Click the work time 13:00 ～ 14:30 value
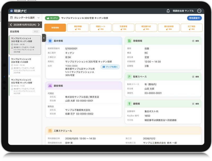 click(x=153, y=62)
